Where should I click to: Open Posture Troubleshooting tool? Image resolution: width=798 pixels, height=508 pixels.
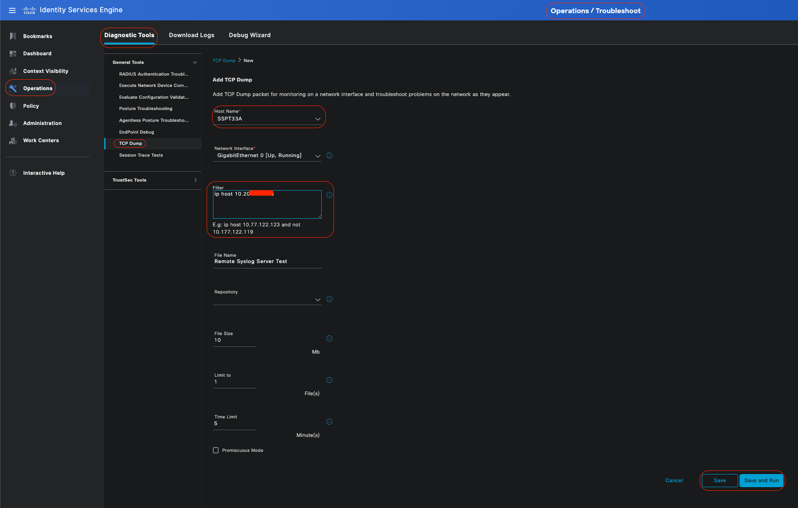click(x=145, y=109)
